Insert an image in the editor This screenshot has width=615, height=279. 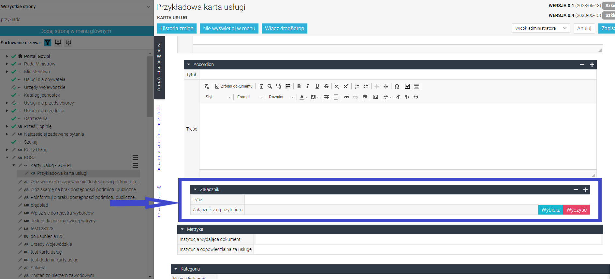(x=375, y=97)
